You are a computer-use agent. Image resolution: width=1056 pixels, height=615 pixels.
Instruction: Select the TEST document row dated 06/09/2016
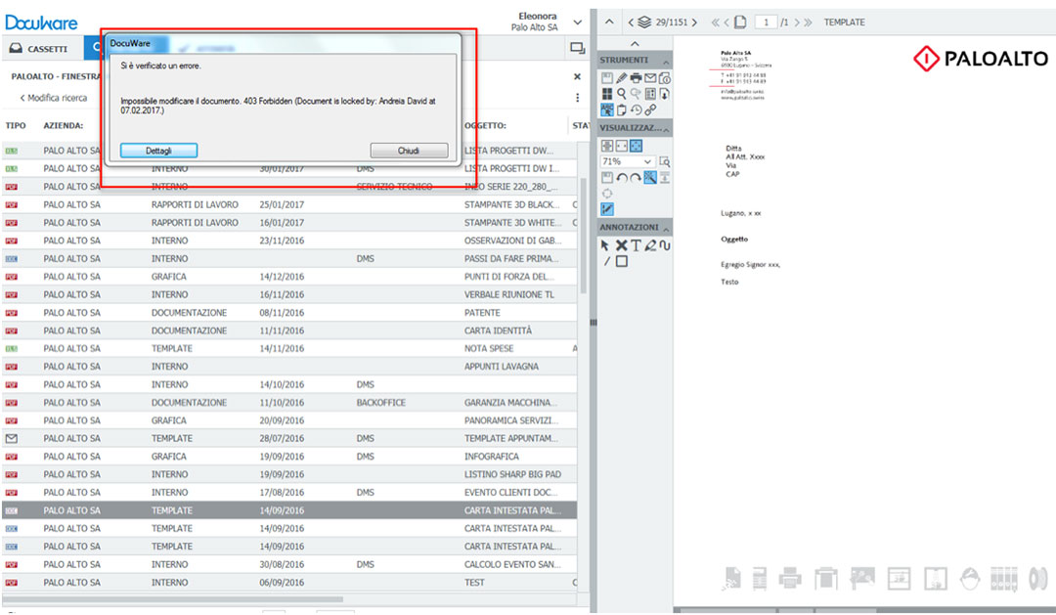click(x=289, y=583)
